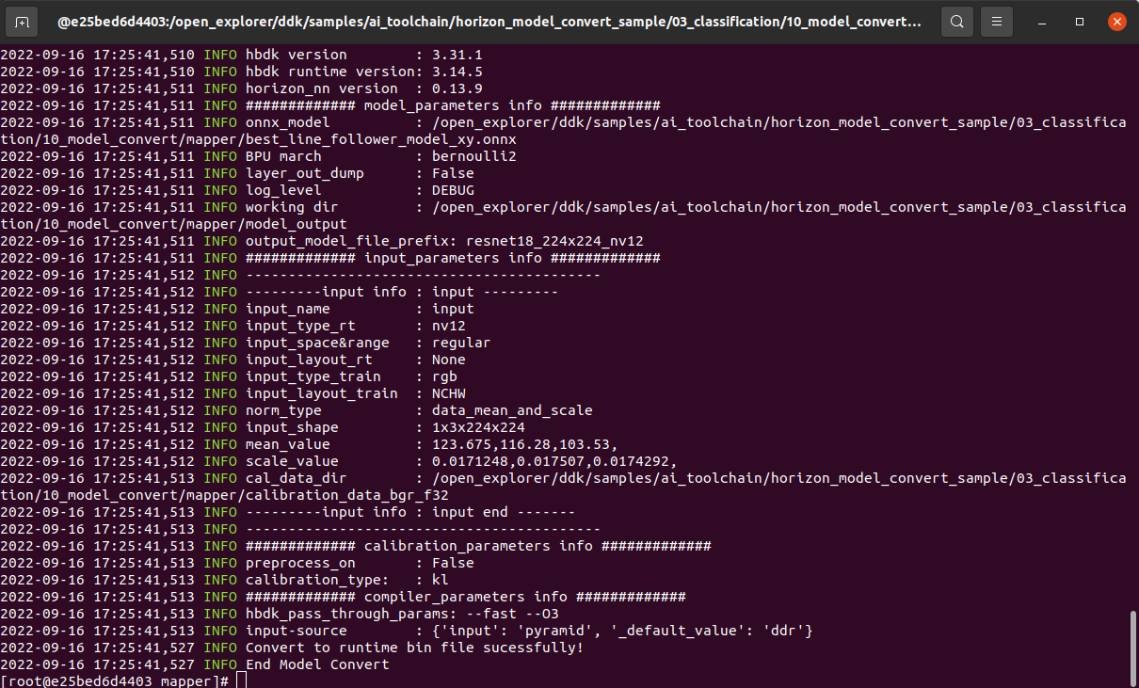Click the 'End Model Convert' log line
Screen dimensions: 1139x688
point(317,664)
